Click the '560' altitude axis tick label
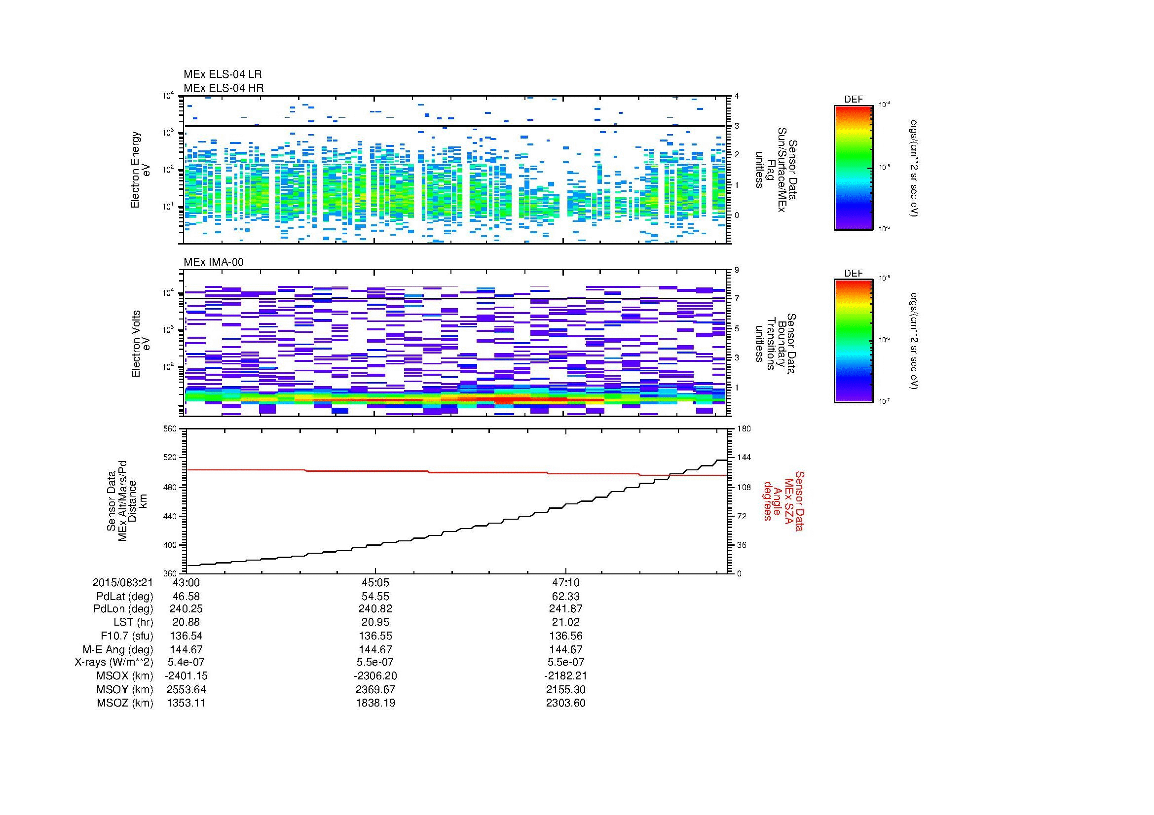Image resolution: width=1154 pixels, height=815 pixels. pyautogui.click(x=170, y=429)
